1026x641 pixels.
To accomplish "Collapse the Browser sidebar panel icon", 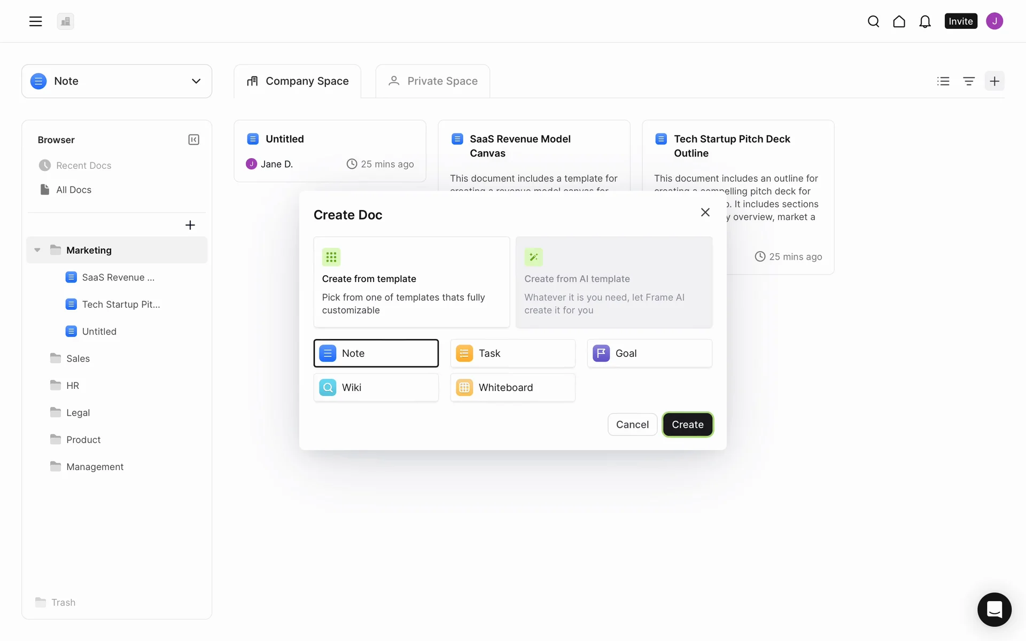I will point(193,139).
